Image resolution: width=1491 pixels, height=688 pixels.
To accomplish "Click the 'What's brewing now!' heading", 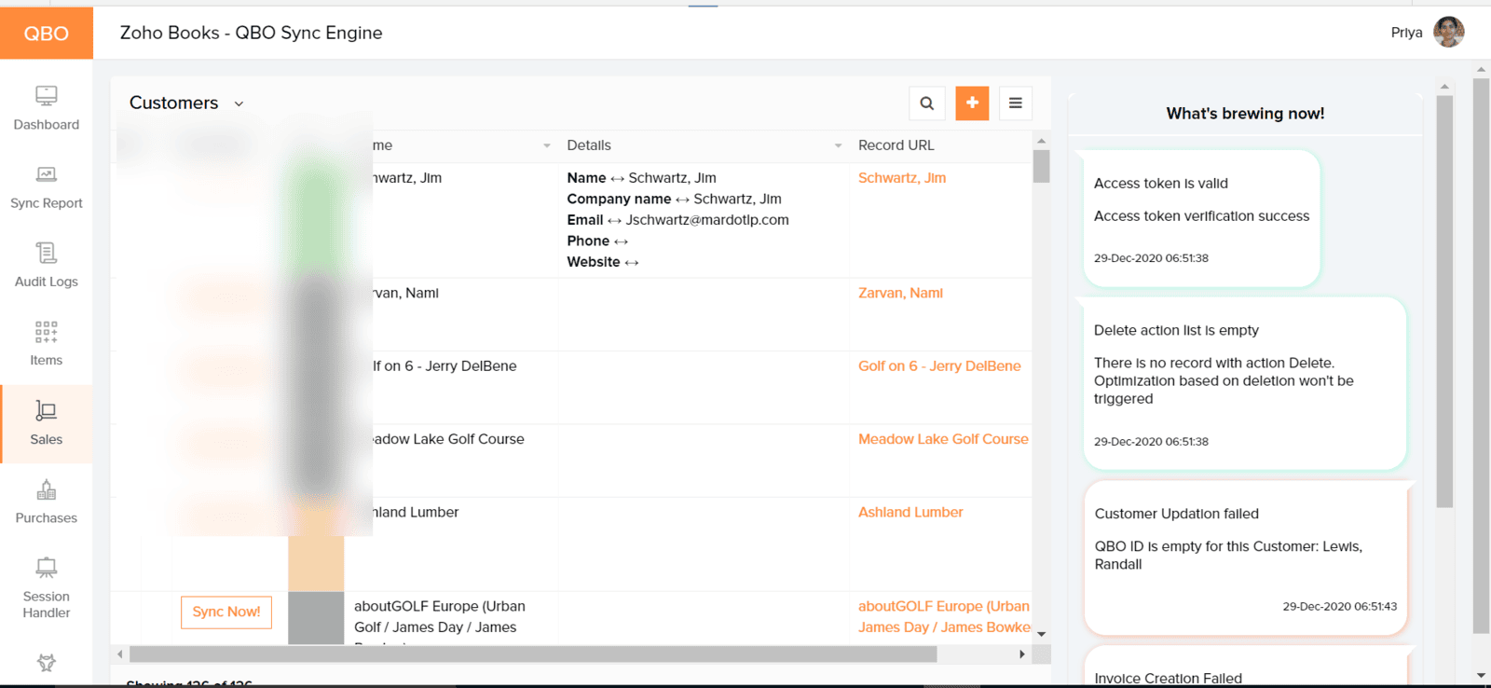I will [x=1245, y=114].
